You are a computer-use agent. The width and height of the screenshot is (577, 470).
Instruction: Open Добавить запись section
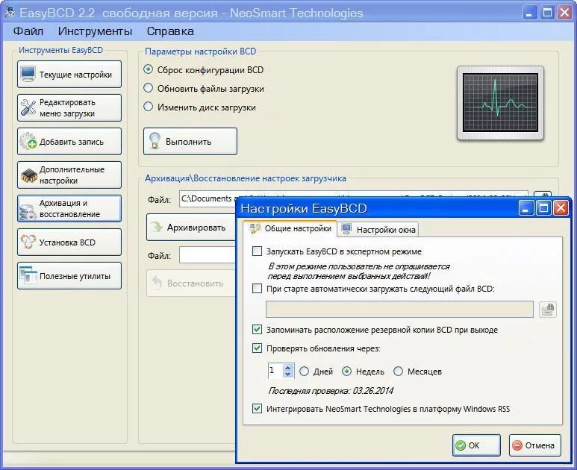(x=69, y=142)
